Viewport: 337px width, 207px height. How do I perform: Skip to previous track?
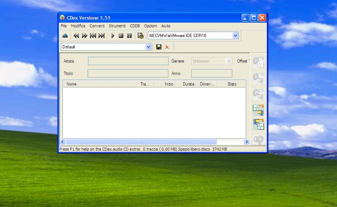pos(93,36)
